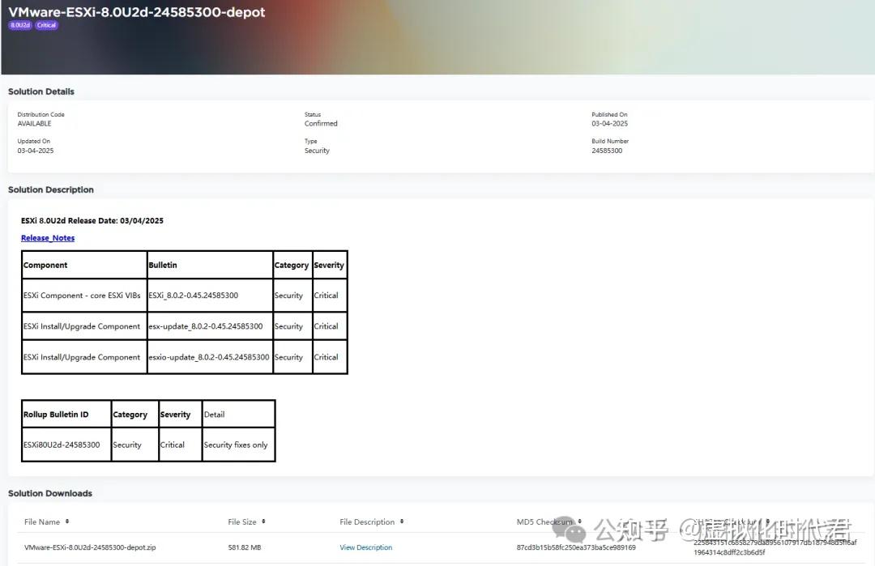Screen dimensions: 875x566
Task: Click the page title VMware-ESXi-8.0U2d-24585300-depot
Action: coord(137,11)
